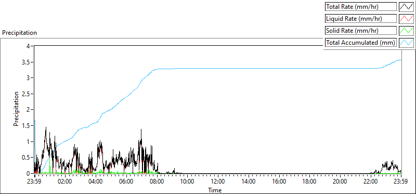This screenshot has height=194, width=416.
Task: Click the last 23:59 end time label
Action: (x=401, y=182)
